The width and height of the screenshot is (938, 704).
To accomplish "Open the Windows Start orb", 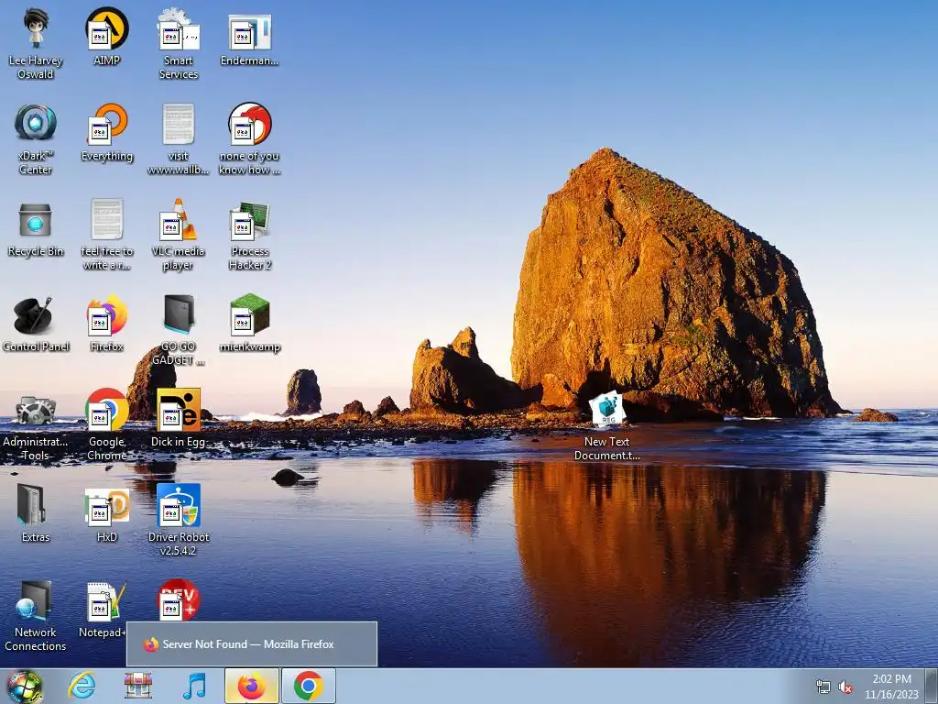I will [x=25, y=686].
